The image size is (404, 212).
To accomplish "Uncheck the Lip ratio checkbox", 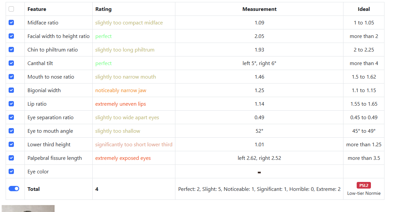I will 11,104.
